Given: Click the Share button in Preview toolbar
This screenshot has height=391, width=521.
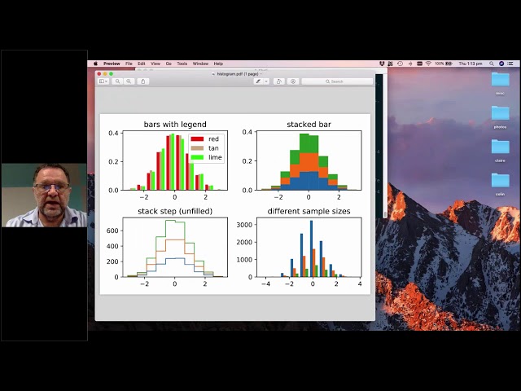Looking at the screenshot, I should [143, 81].
